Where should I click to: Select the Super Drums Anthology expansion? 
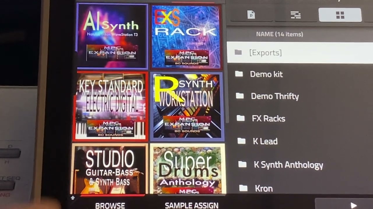click(x=188, y=168)
